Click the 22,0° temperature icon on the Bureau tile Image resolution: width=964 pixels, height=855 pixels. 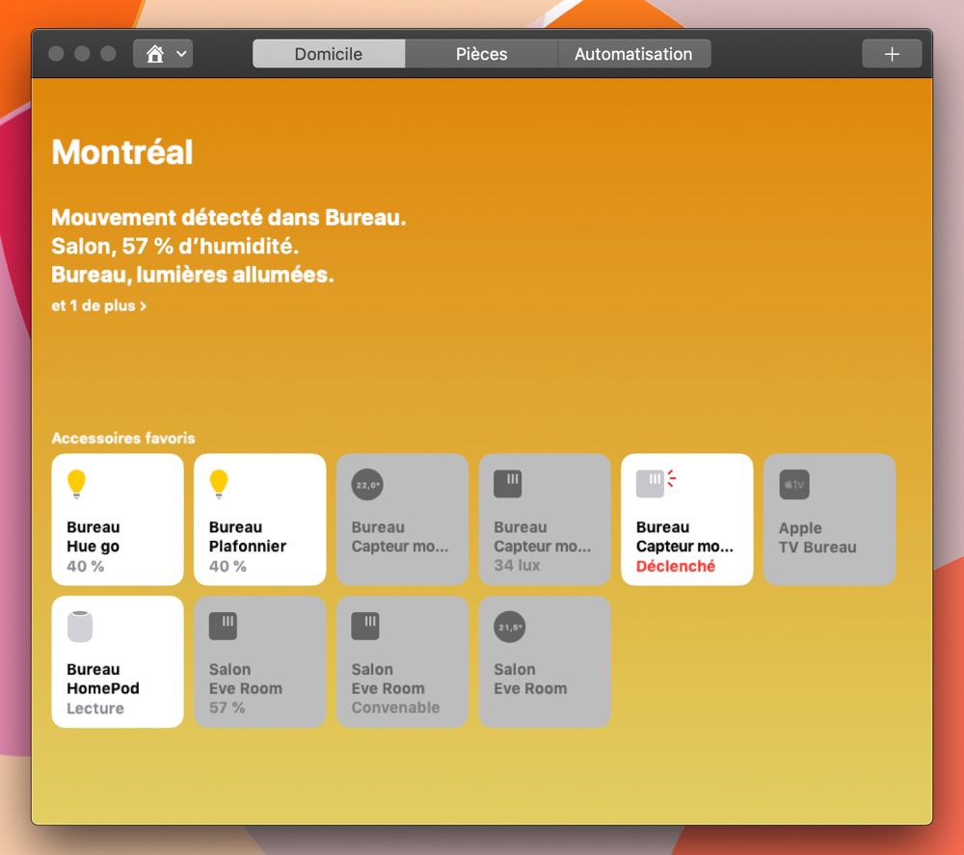[x=367, y=485]
